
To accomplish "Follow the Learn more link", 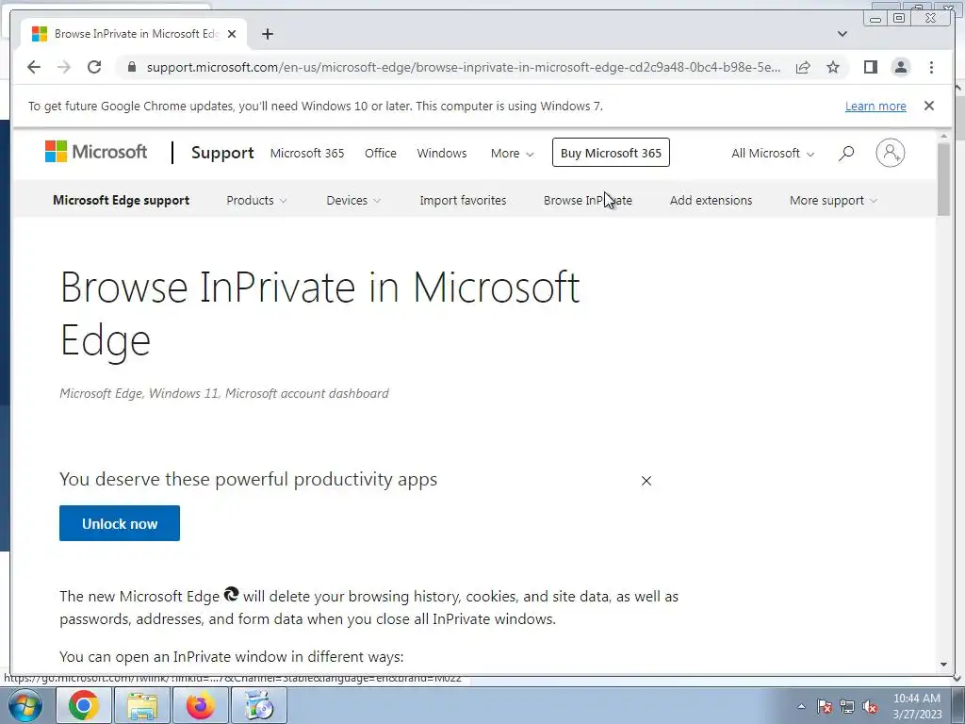I will [875, 106].
